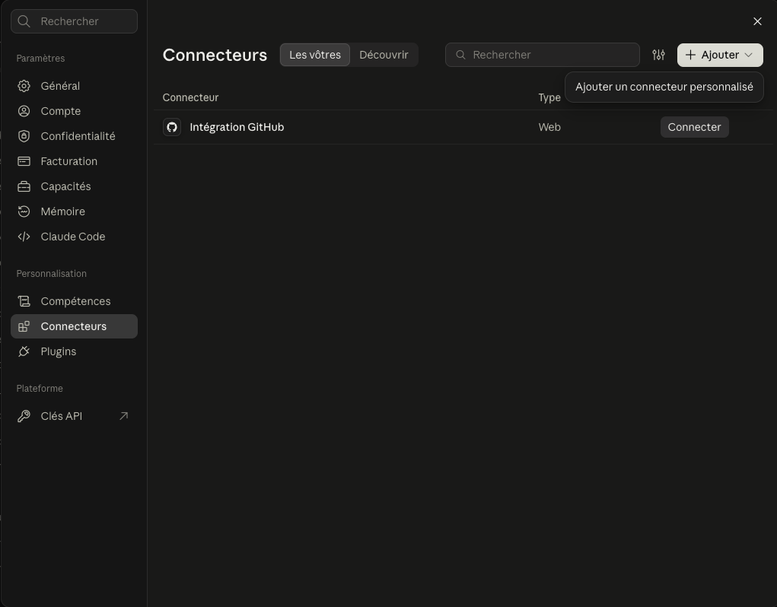Click the plus icon on Ajouter button

(690, 55)
